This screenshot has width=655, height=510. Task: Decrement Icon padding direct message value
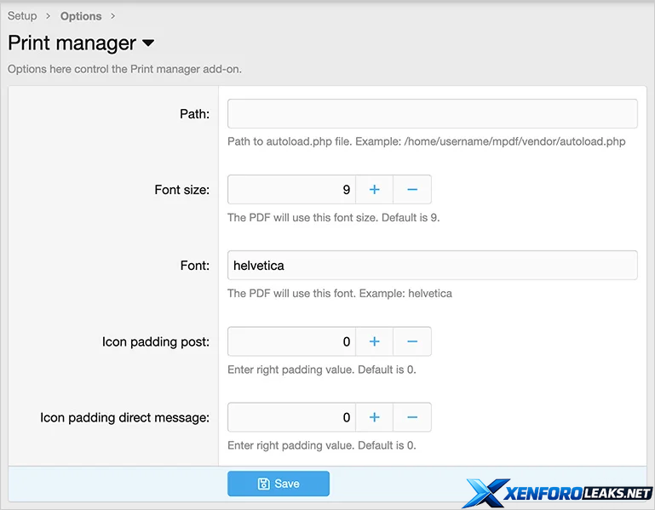click(x=412, y=417)
